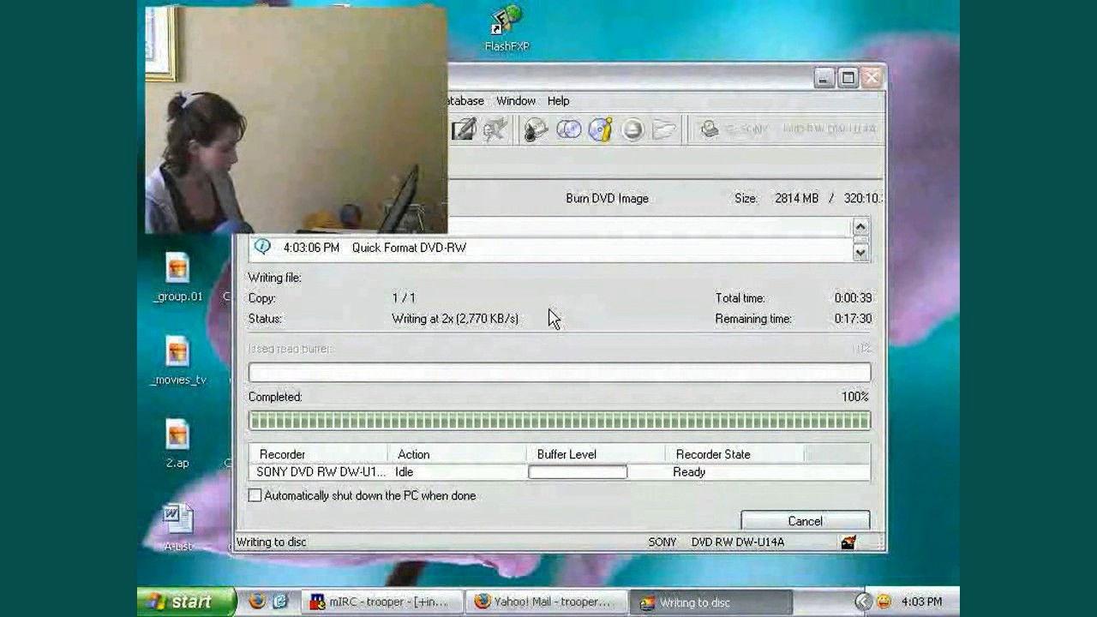Click the Eject disc toolbar button
The image size is (1097, 617).
(x=632, y=129)
